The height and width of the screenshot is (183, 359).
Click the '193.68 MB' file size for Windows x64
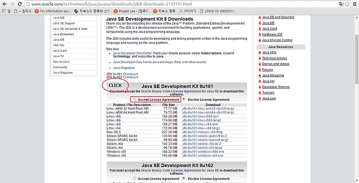[x=170, y=156]
